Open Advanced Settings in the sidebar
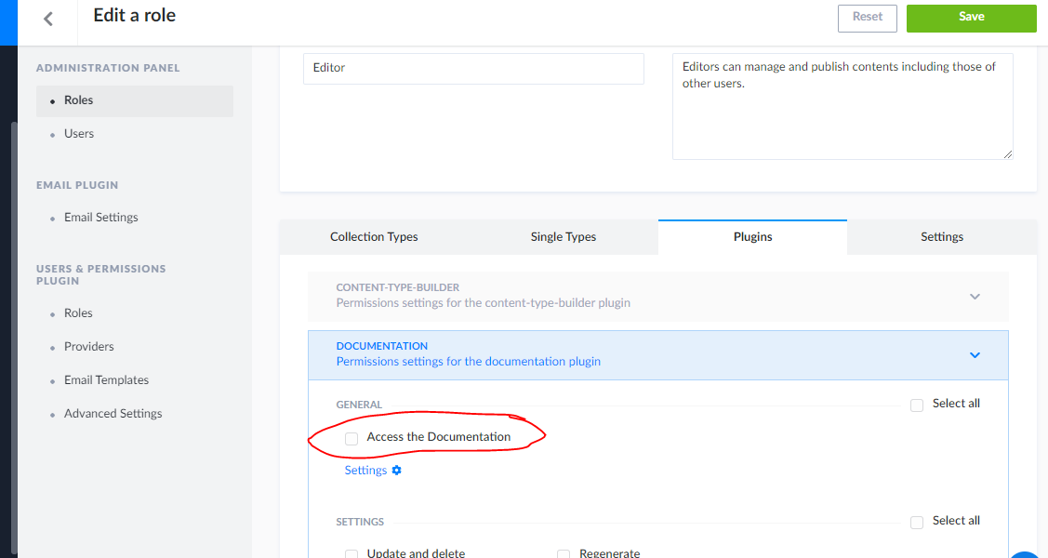This screenshot has width=1048, height=558. point(113,413)
